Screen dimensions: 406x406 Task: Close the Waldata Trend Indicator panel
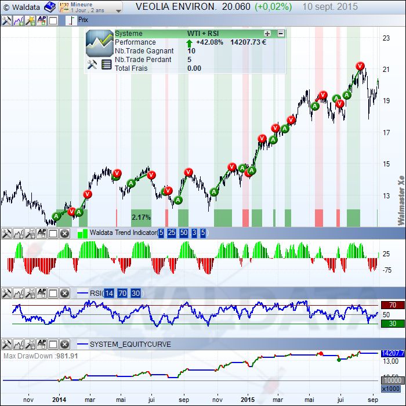pyautogui.click(x=65, y=234)
